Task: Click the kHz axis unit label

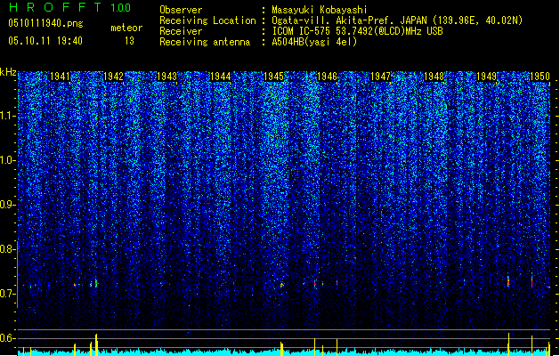Action: pyautogui.click(x=8, y=72)
